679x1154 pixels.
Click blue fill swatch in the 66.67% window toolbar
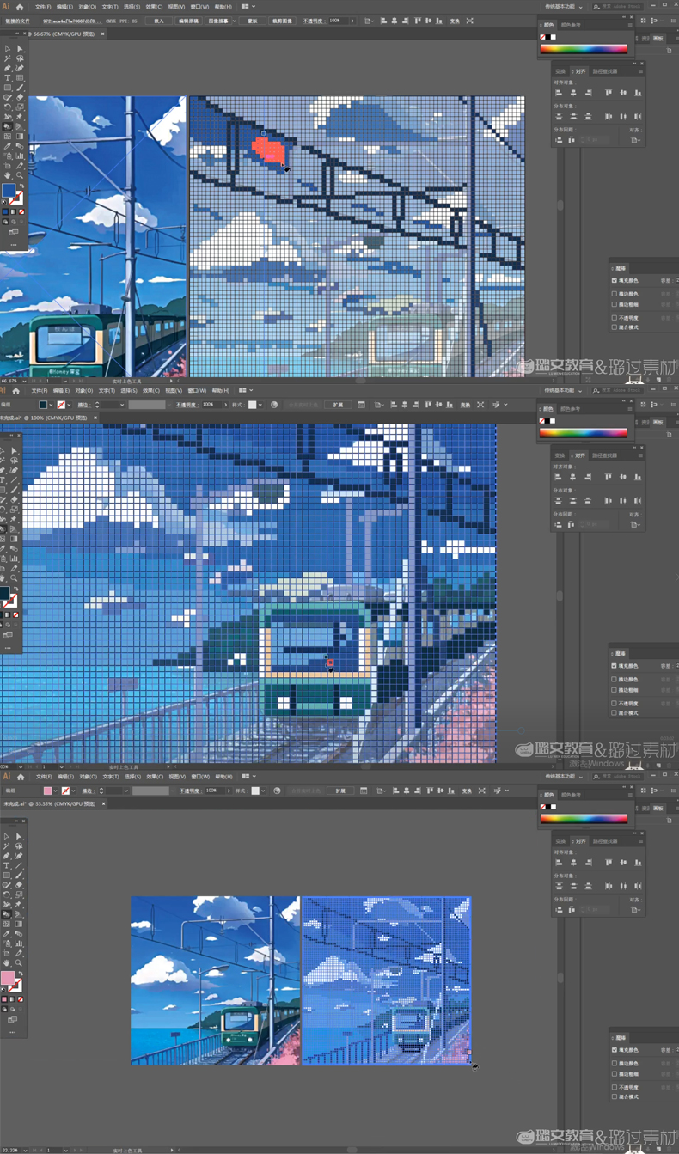pyautogui.click(x=9, y=191)
